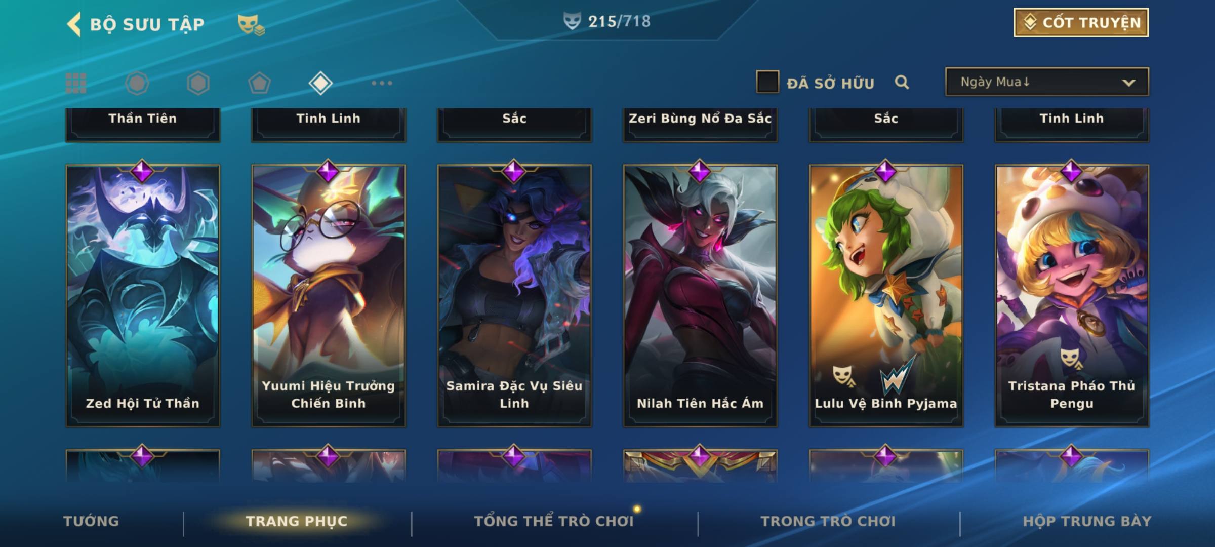Filter by the hexagon rarity icon
The height and width of the screenshot is (547, 1215).
pos(198,83)
